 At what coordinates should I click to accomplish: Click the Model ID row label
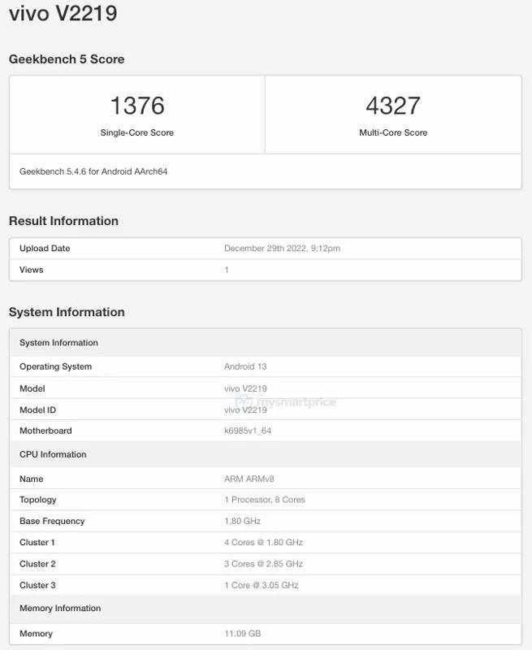click(37, 409)
